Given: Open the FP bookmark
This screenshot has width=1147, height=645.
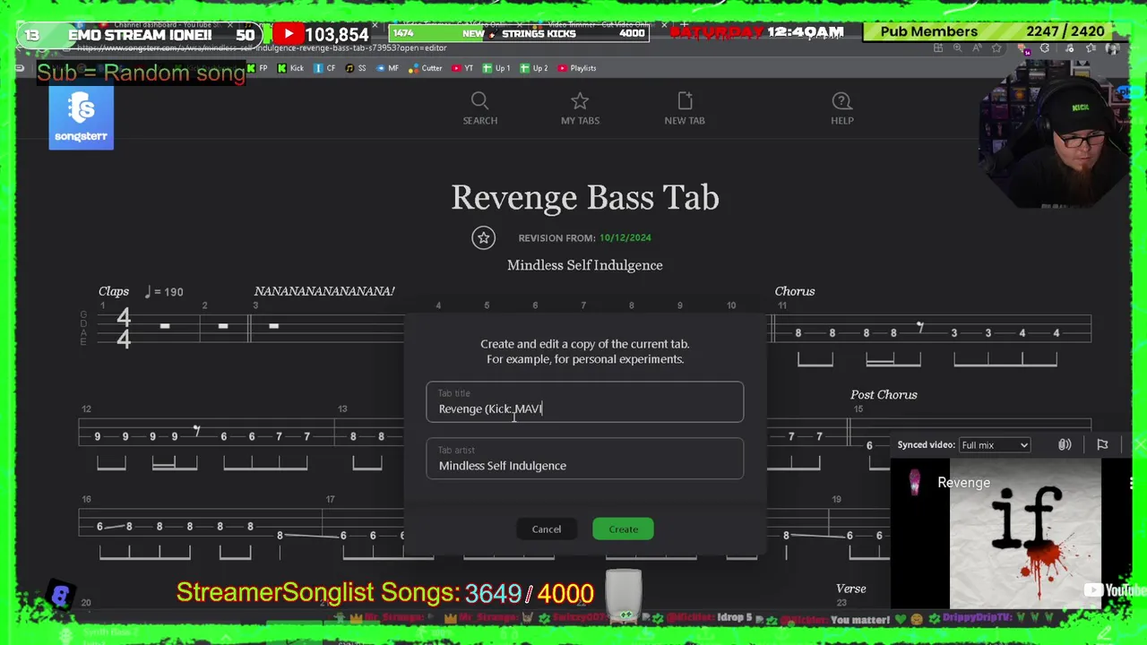Looking at the screenshot, I should [257, 68].
